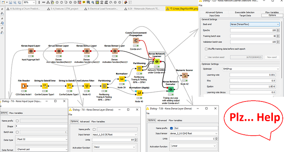Click the Keras Network Learner node
Image resolution: width=284 pixels, height=152 pixels.
(157, 62)
